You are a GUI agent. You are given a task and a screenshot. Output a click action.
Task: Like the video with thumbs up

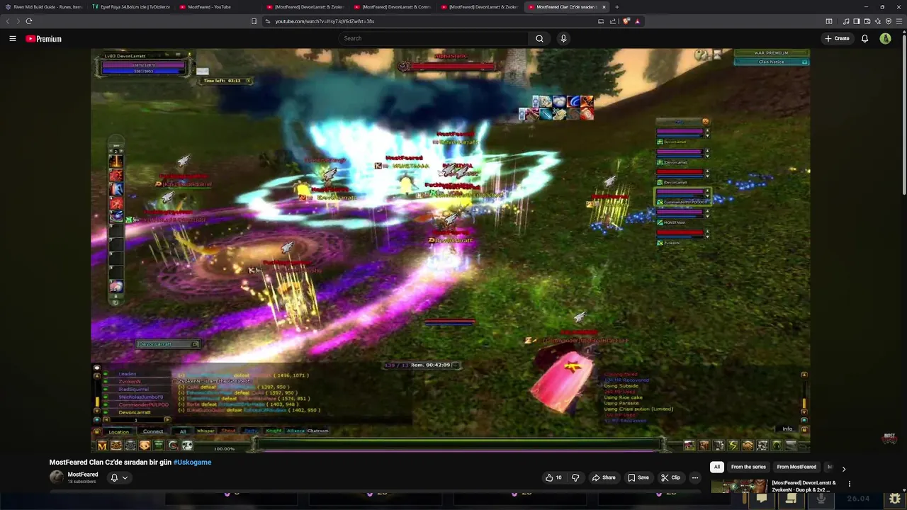[553, 477]
